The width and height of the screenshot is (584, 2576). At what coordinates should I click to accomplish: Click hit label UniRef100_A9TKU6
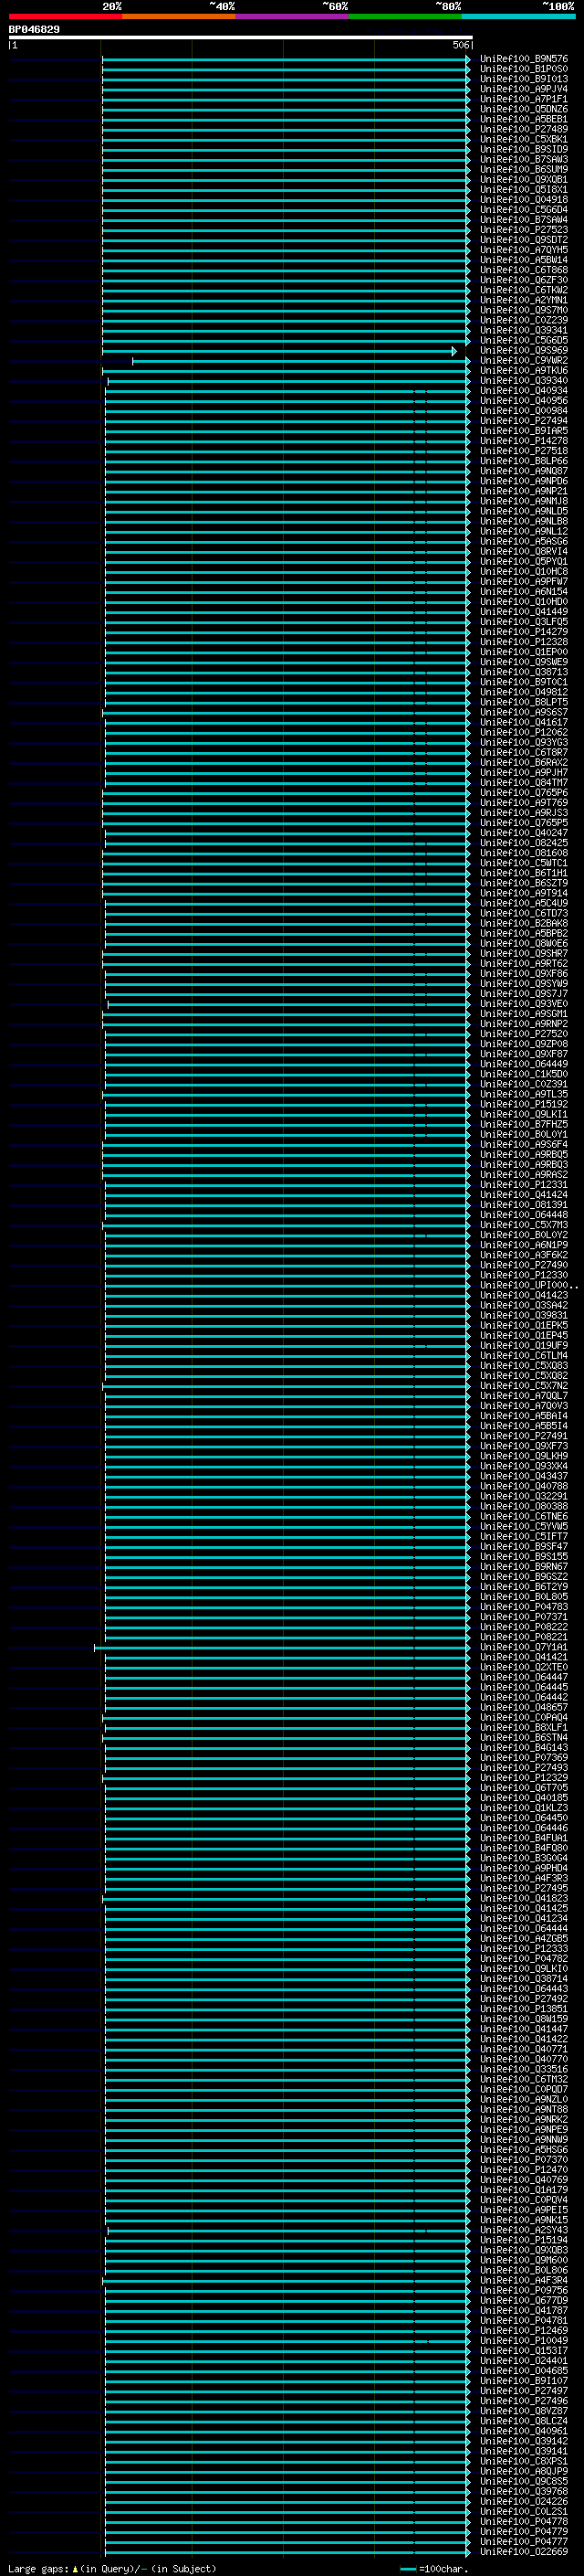(524, 370)
